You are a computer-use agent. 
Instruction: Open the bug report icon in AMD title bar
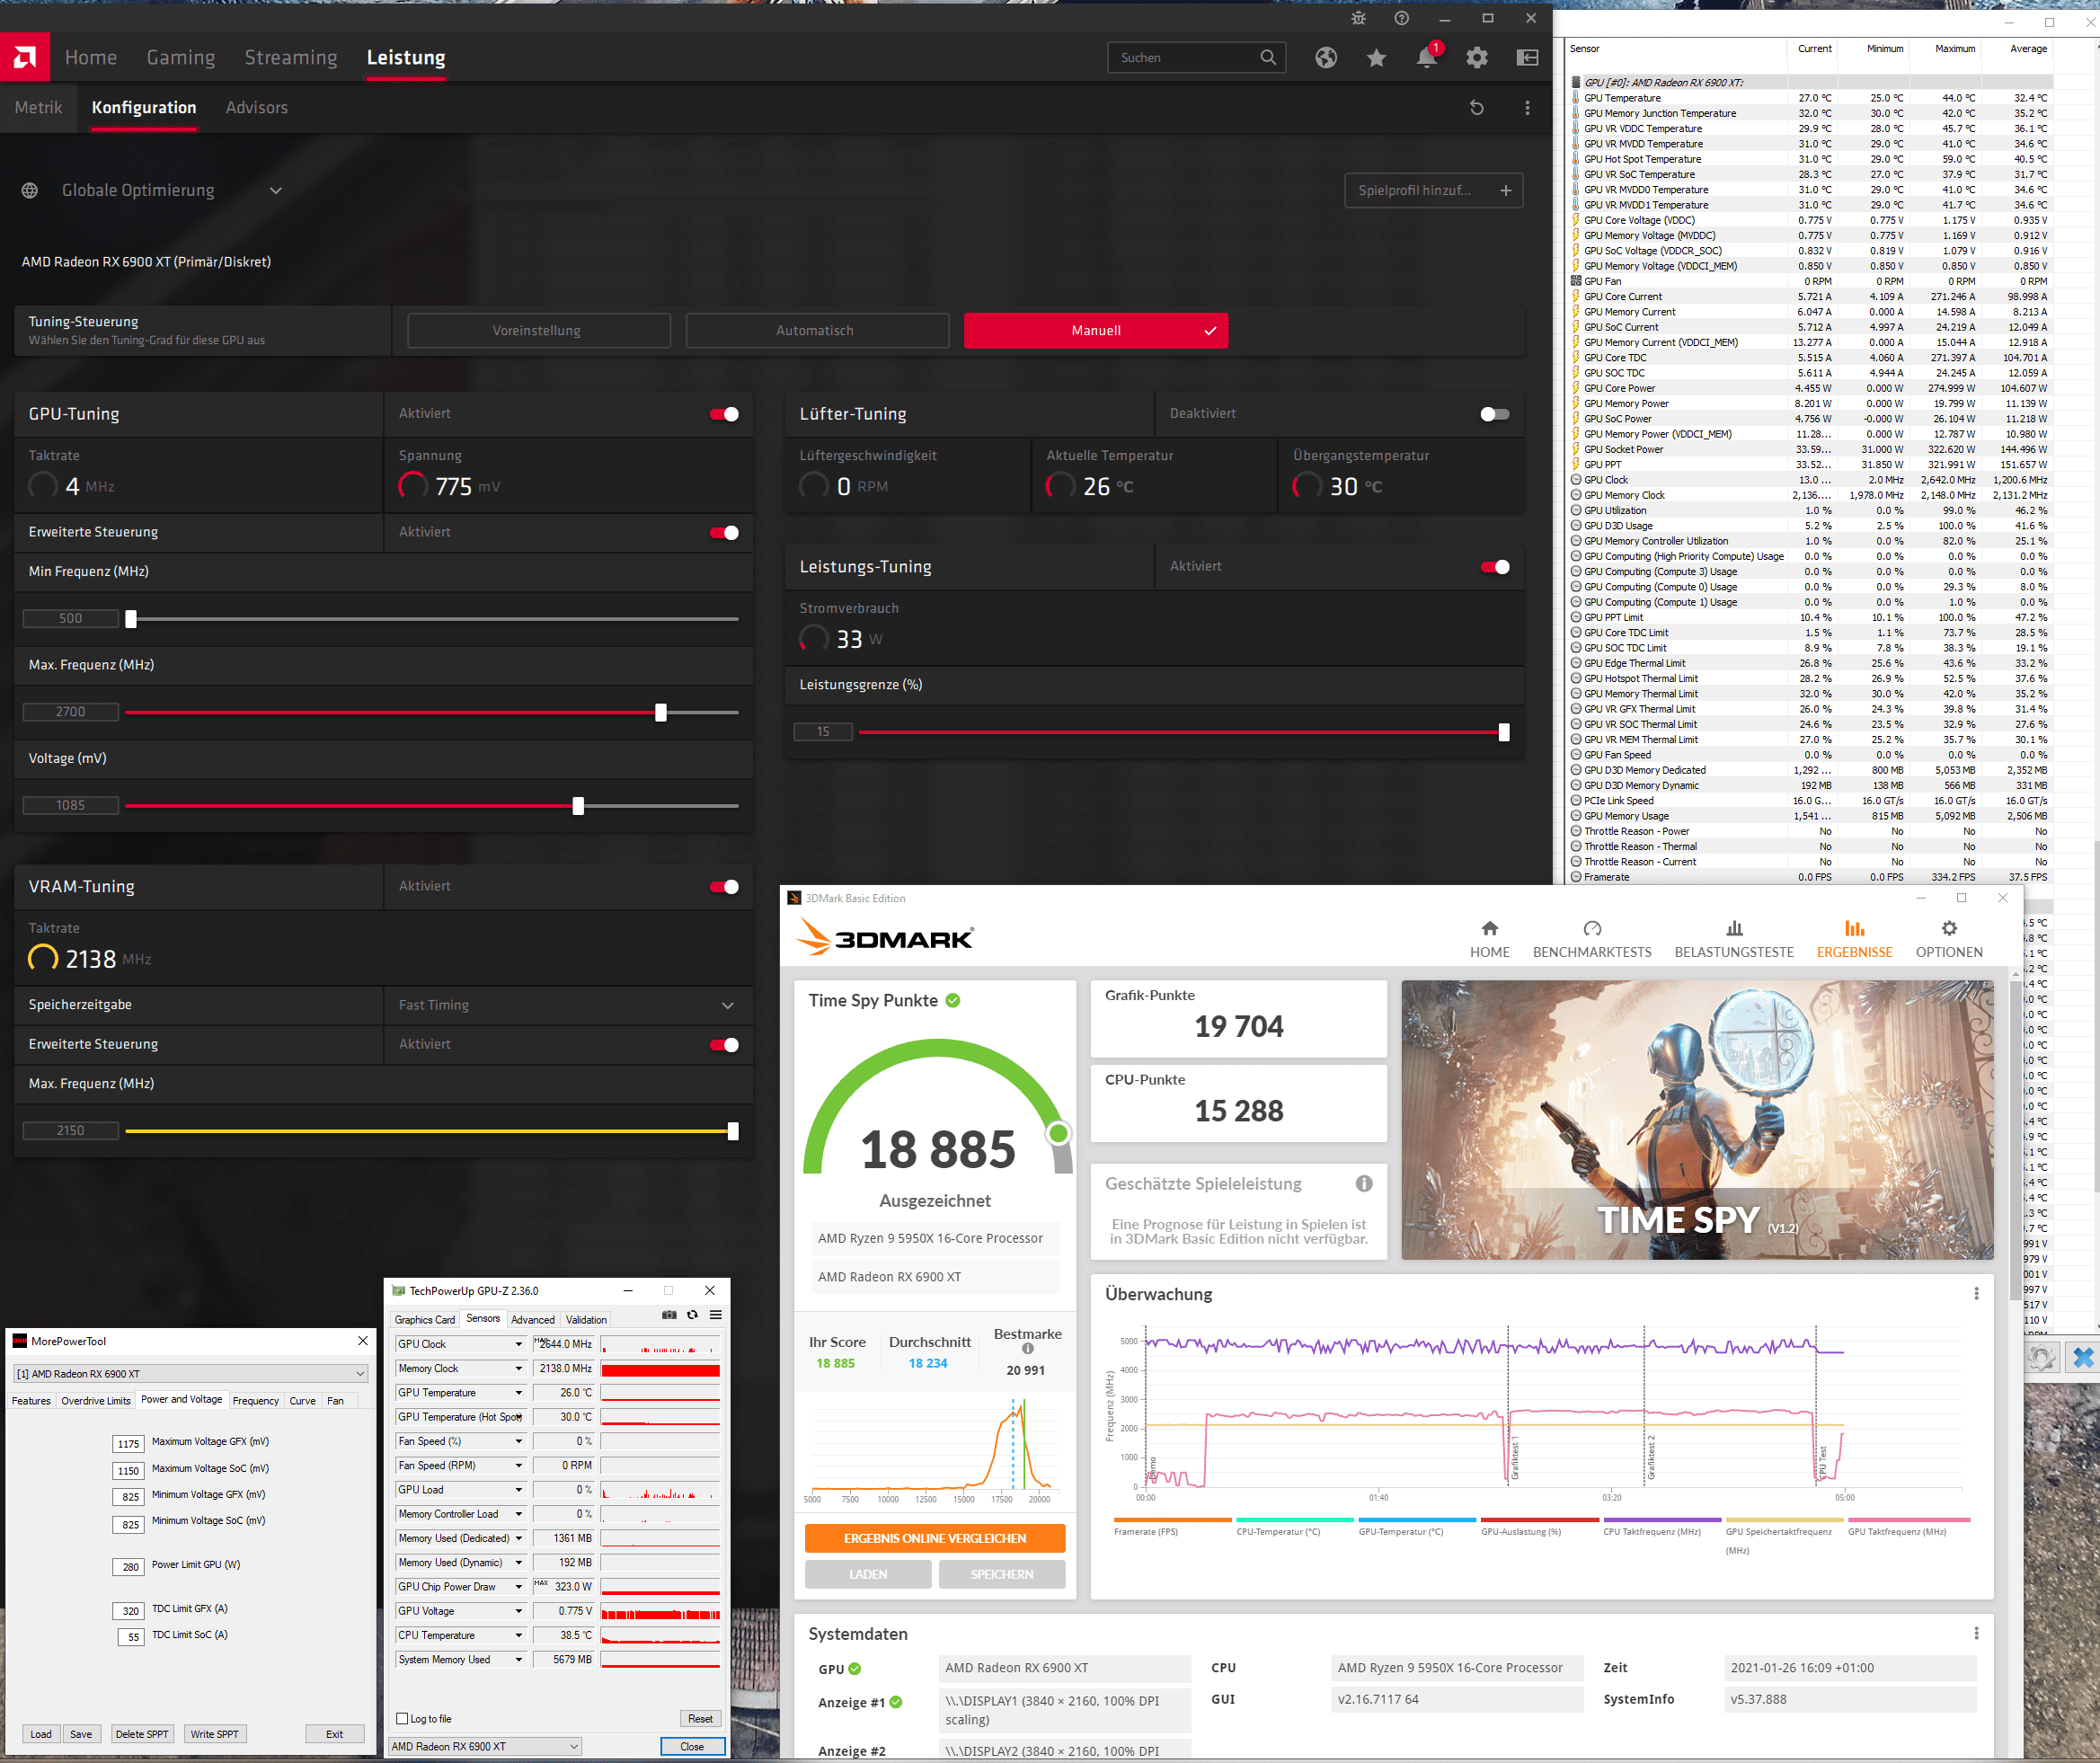click(1358, 18)
